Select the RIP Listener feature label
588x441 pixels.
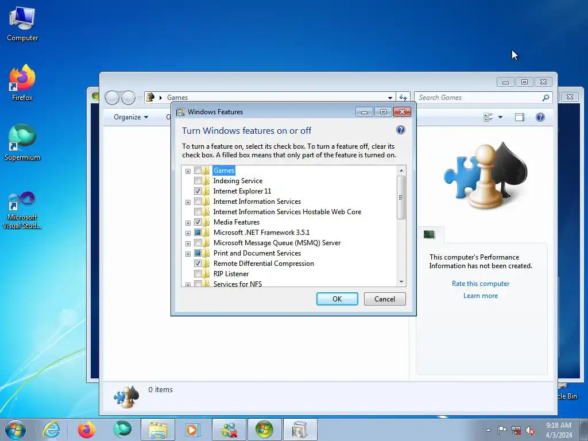(x=231, y=274)
